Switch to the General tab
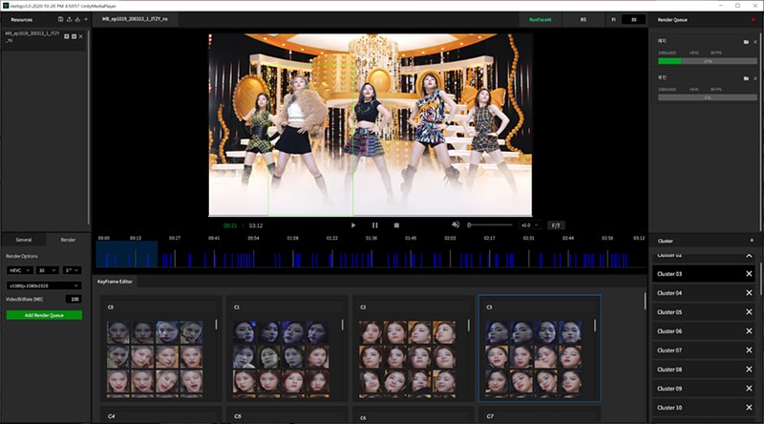The image size is (764, 424). coord(23,240)
